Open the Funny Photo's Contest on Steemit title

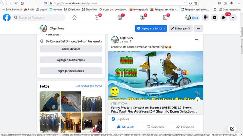tap(154, 109)
